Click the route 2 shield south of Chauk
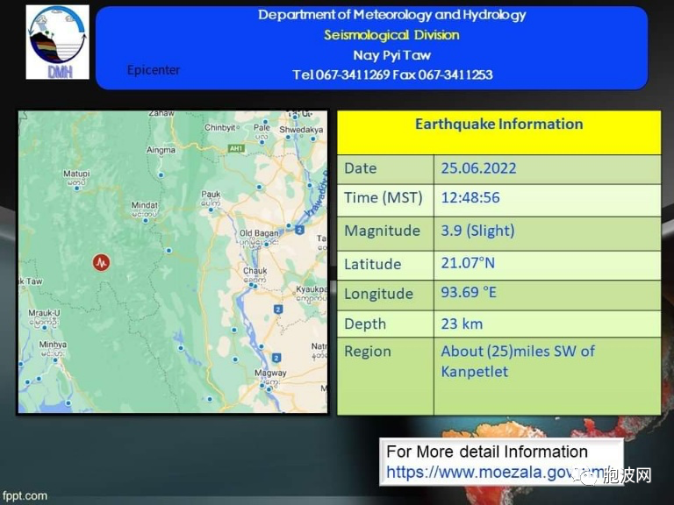The width and height of the screenshot is (674, 505). [278, 309]
